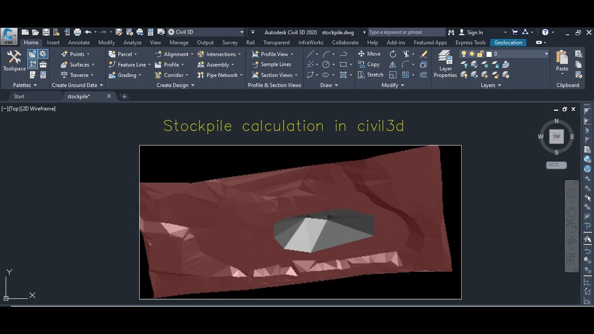
Task: Toggle the Survey tab in Toolspace palettes
Action: [x=32, y=64]
